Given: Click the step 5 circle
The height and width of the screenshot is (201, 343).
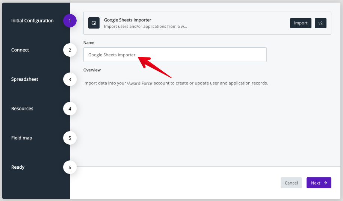Looking at the screenshot, I should 70,138.
